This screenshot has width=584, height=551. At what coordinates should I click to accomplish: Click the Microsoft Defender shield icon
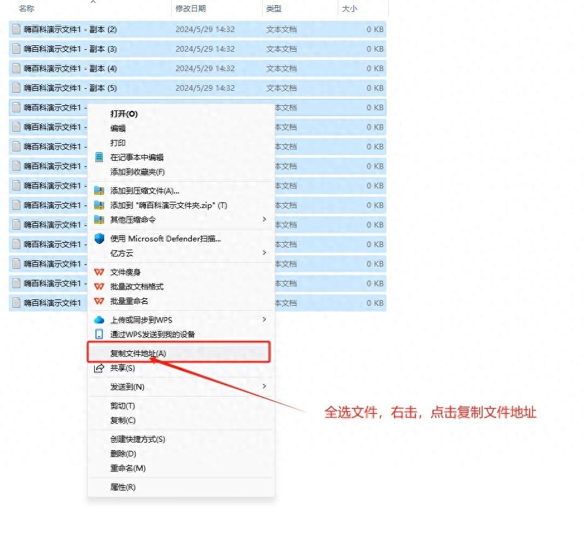click(x=99, y=238)
